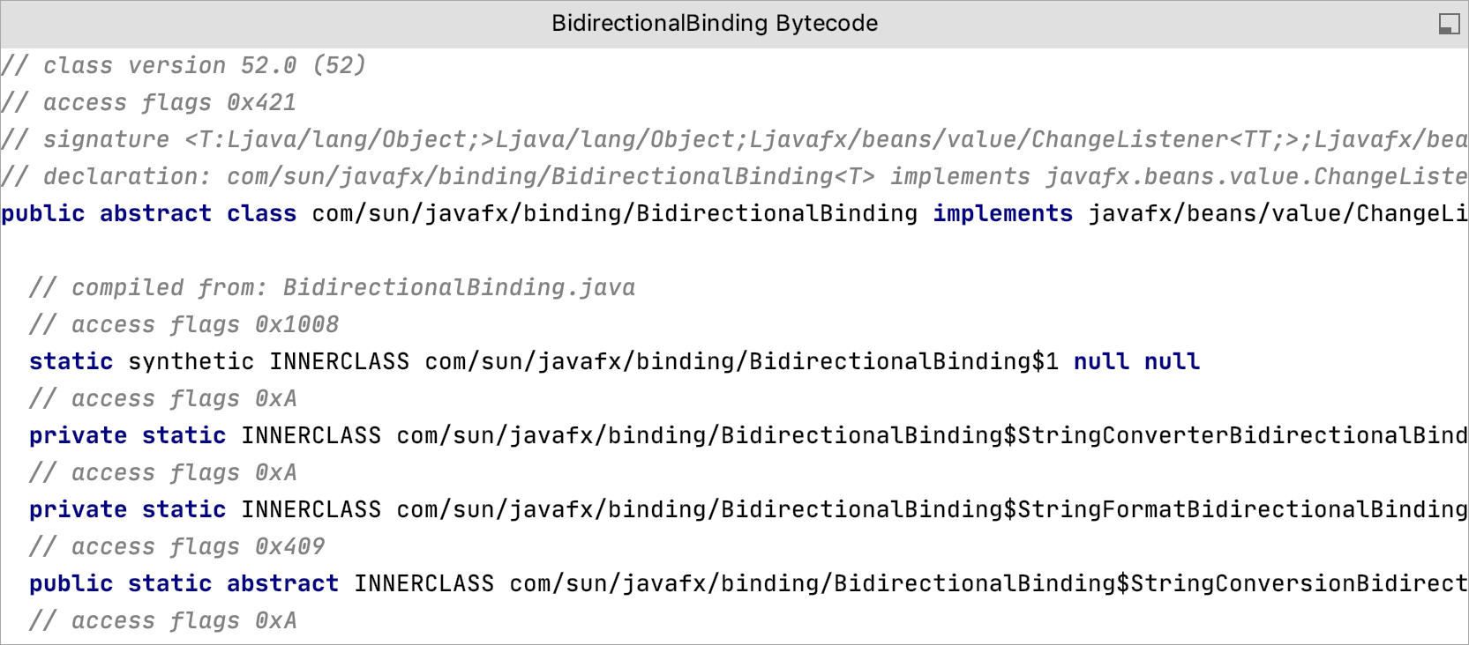
Task: Select the bottom access flags 0xA comment
Action: pyautogui.click(x=162, y=619)
